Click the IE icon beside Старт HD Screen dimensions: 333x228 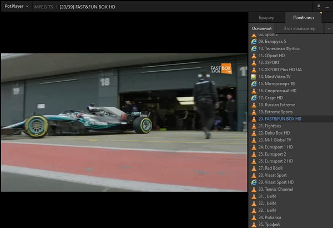coord(254,98)
